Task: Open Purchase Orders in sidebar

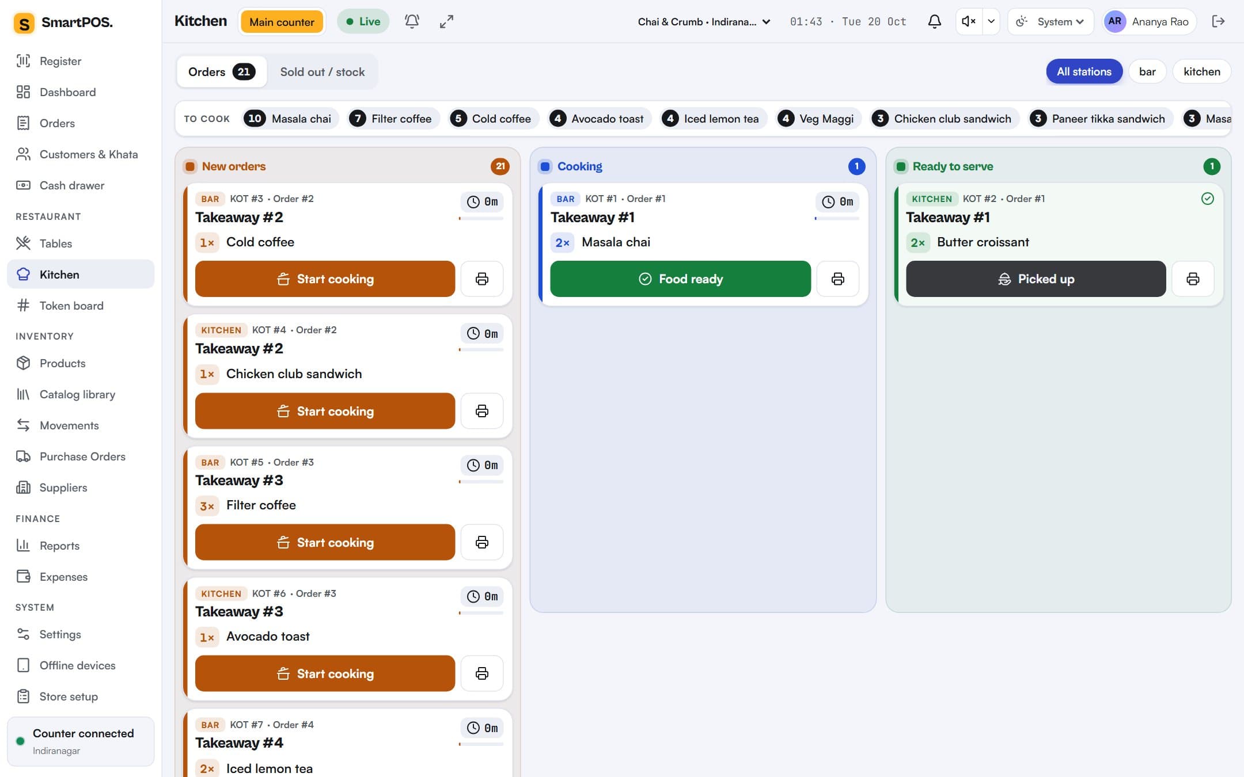Action: tap(81, 456)
